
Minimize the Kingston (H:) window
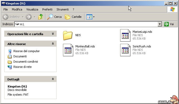166,3
